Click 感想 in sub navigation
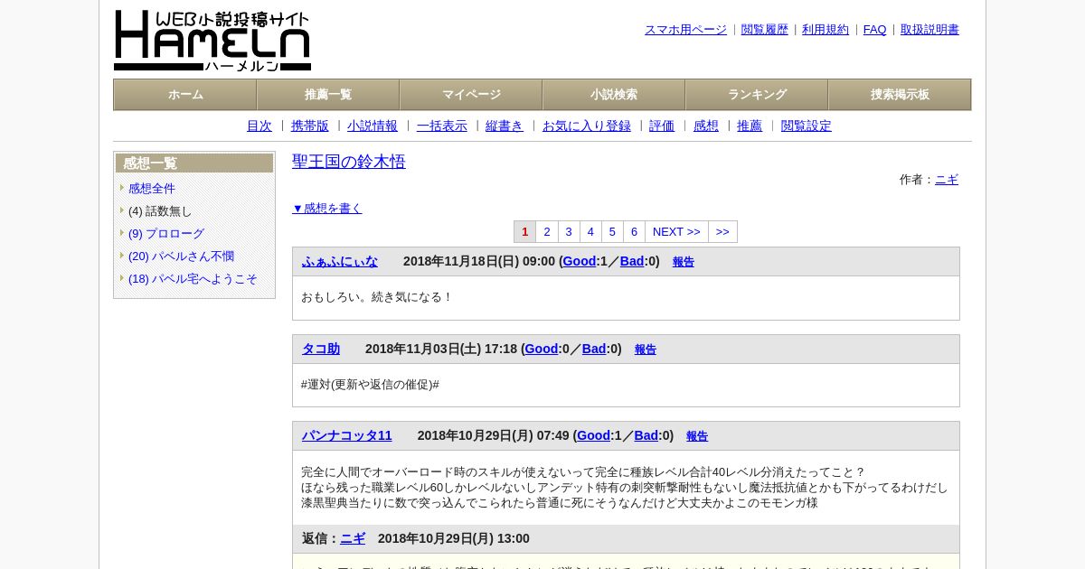 pos(706,126)
